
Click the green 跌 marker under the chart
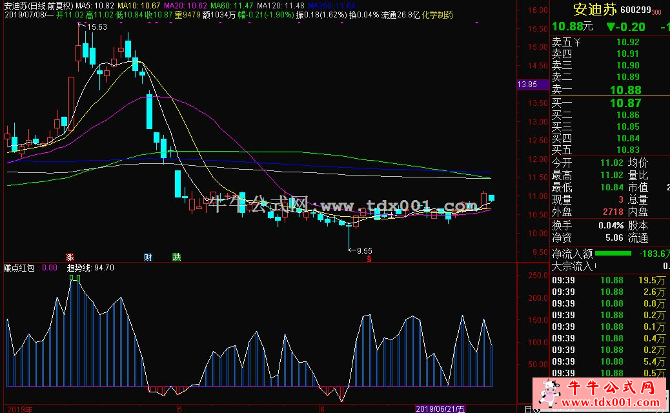click(176, 257)
